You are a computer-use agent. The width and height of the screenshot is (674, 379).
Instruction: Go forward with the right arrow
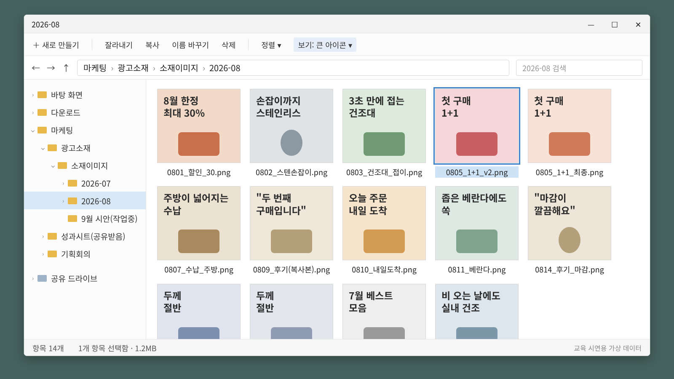(x=51, y=68)
